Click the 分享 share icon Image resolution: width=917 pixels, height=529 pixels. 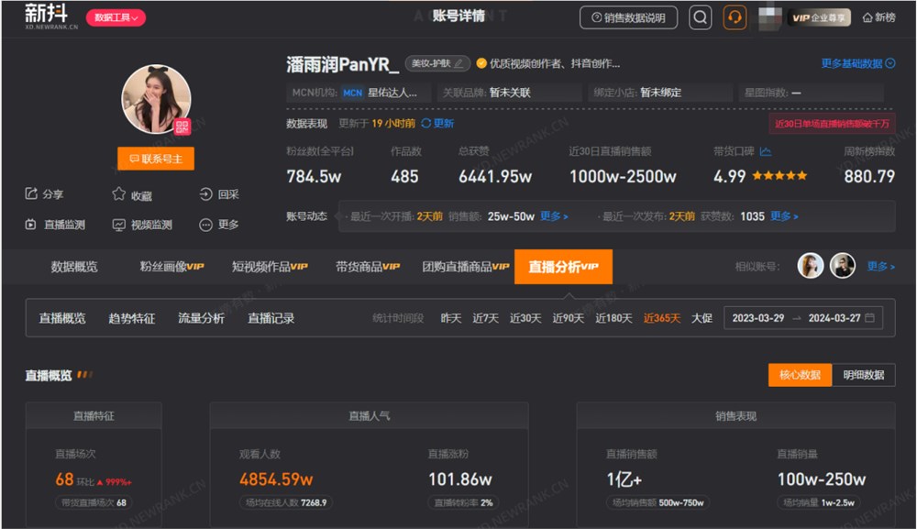pyautogui.click(x=30, y=193)
